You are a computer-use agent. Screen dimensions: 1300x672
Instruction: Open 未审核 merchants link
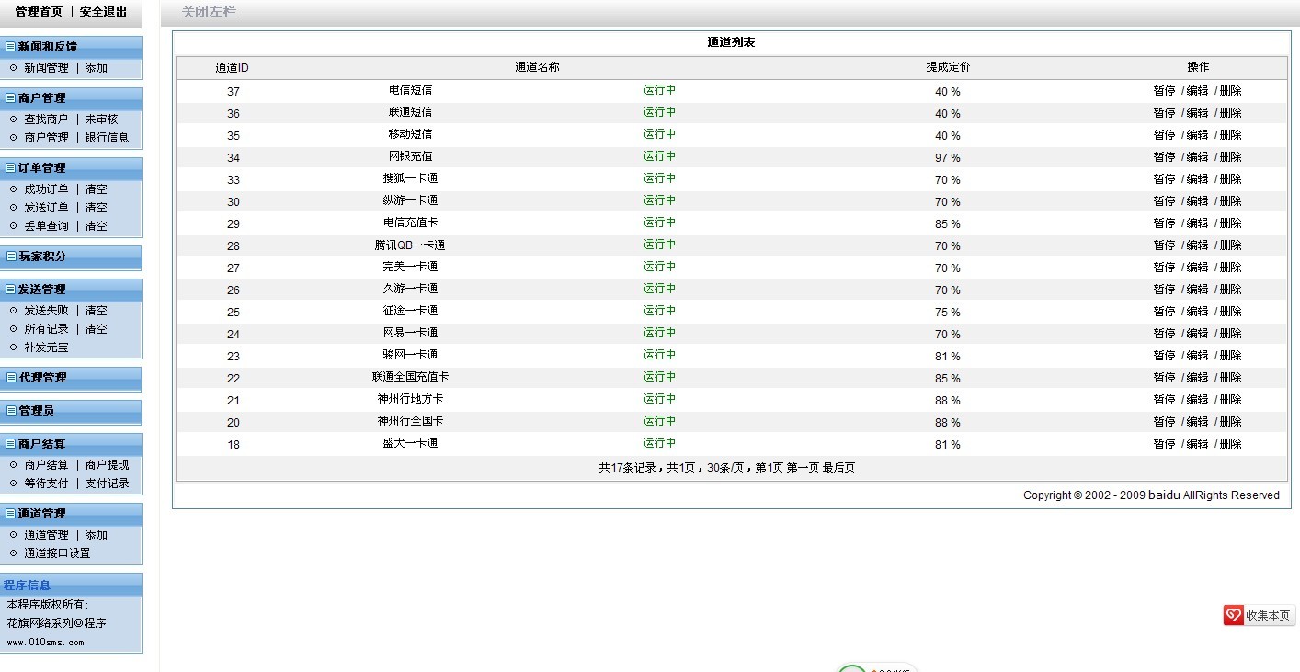pos(102,120)
